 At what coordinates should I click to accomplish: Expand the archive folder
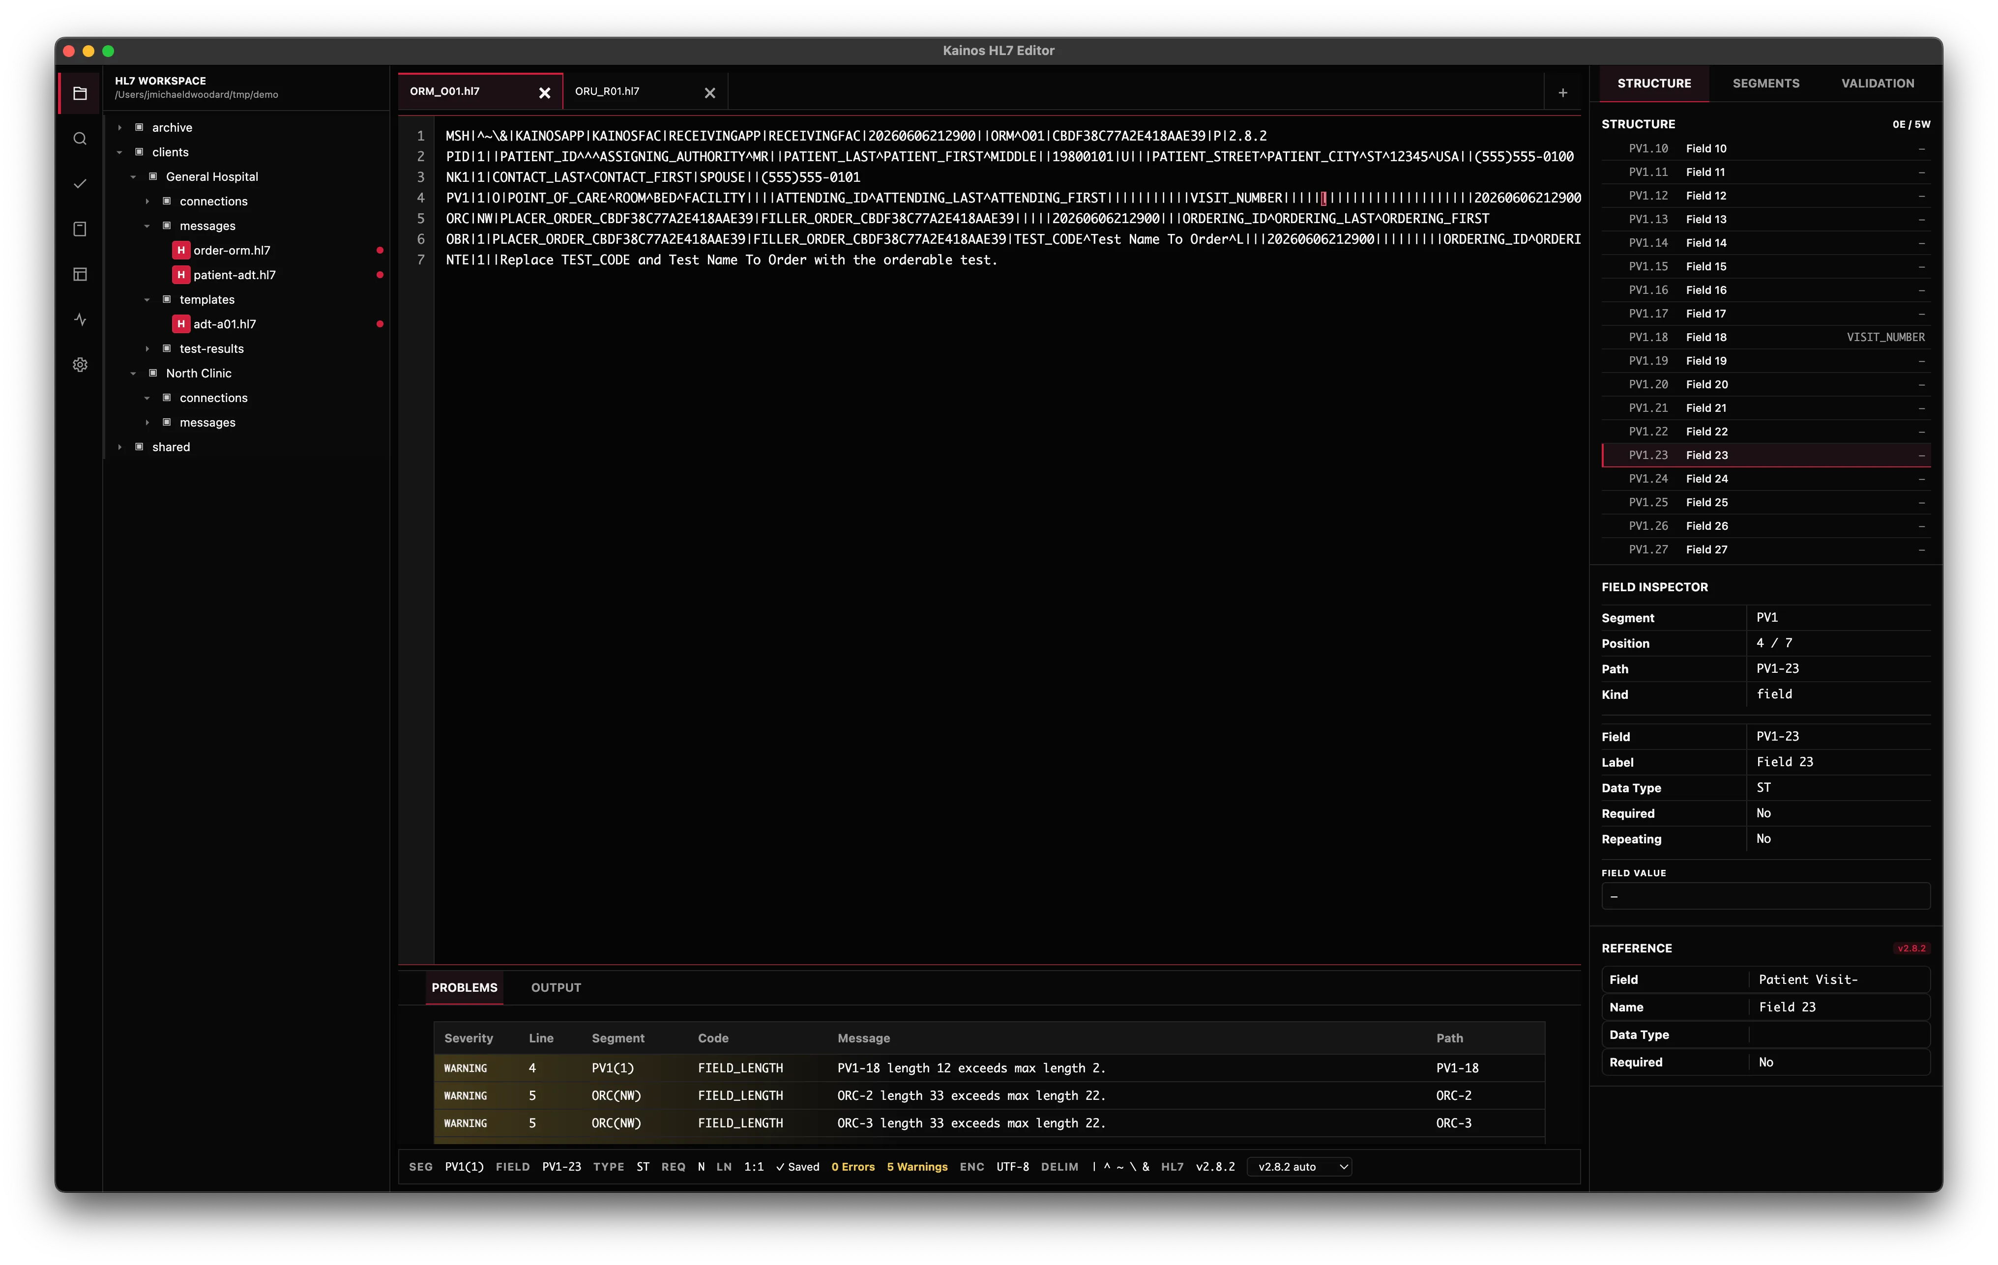(x=119, y=127)
